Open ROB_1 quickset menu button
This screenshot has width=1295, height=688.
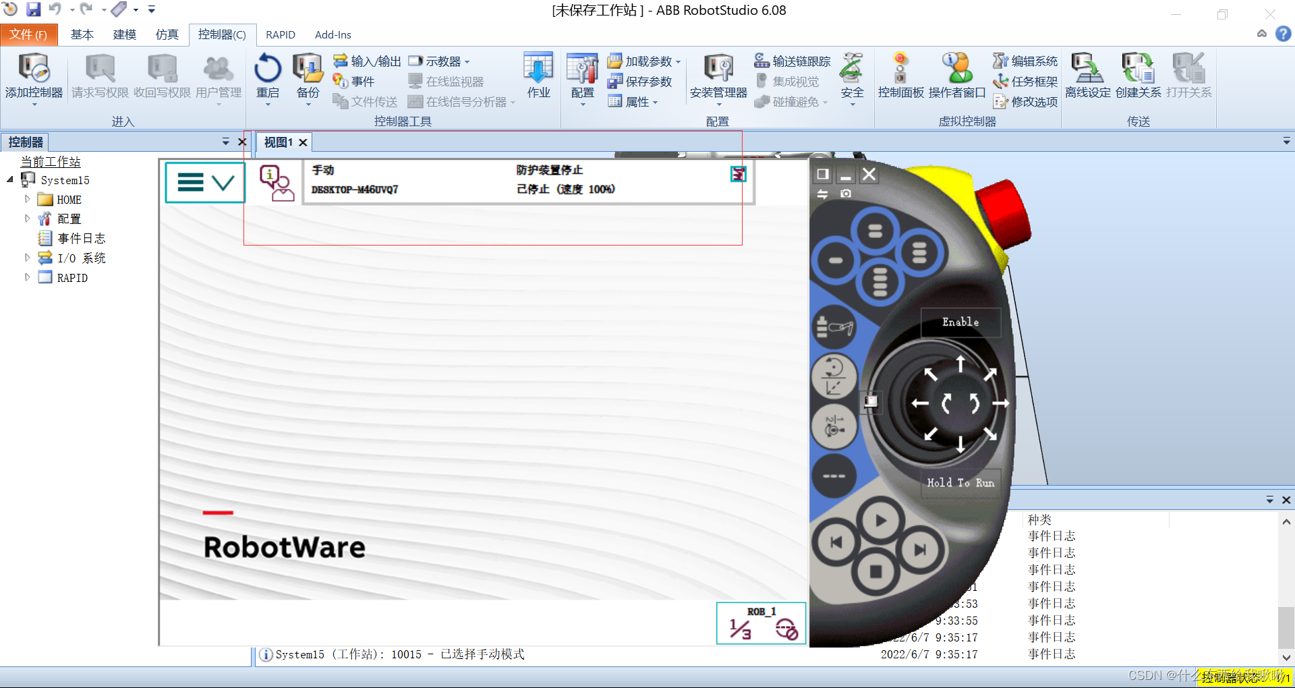pyautogui.click(x=761, y=624)
